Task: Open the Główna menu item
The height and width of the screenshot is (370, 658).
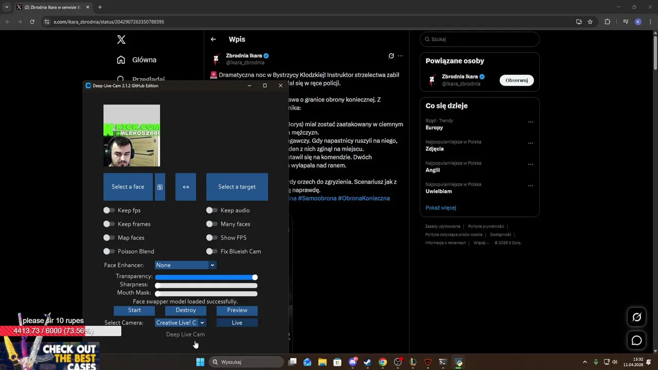Action: [x=137, y=60]
